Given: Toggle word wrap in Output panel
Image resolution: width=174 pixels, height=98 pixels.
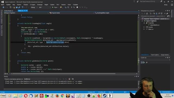Looking at the screenshot, I should tap(73, 79).
